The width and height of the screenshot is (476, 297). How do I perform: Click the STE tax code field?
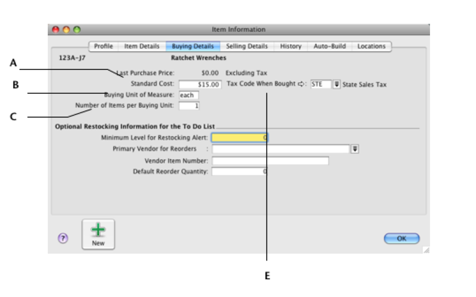pyautogui.click(x=321, y=84)
